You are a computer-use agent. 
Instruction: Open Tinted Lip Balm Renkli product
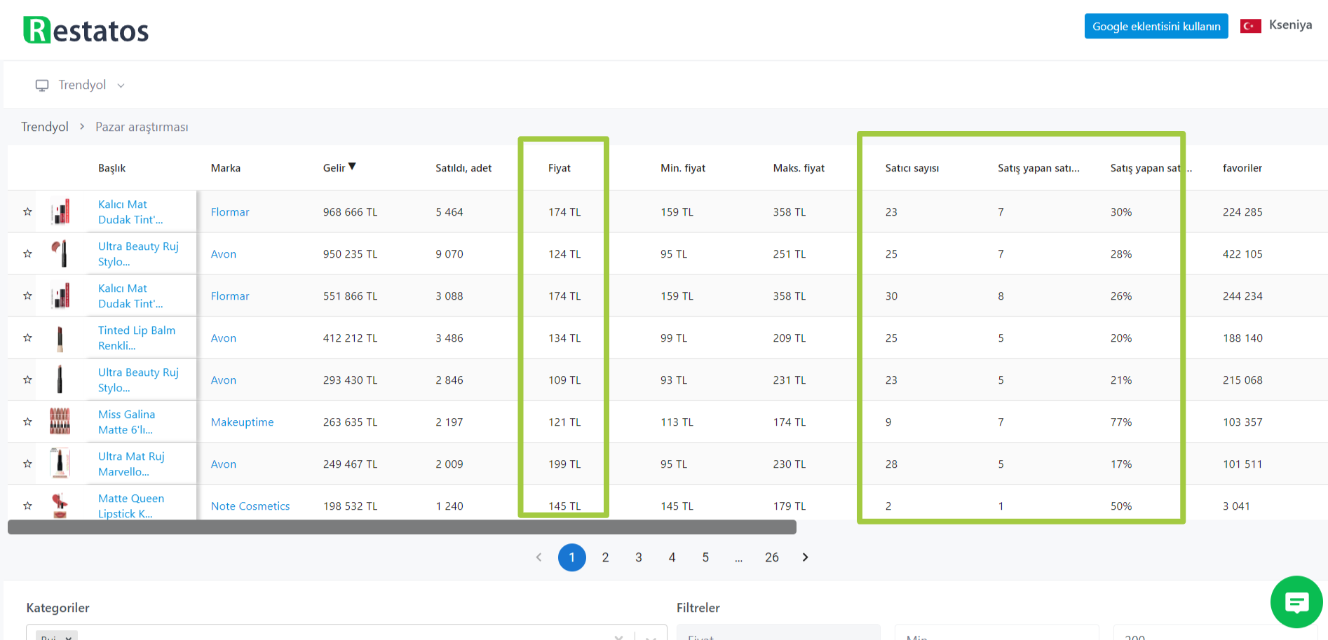137,338
